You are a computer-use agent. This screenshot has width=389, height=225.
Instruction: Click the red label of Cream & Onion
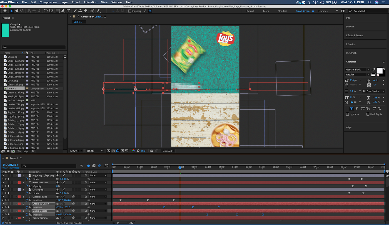pos(19,204)
